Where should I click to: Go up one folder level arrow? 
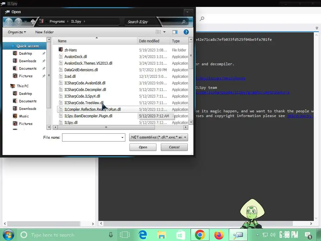click(x=33, y=22)
